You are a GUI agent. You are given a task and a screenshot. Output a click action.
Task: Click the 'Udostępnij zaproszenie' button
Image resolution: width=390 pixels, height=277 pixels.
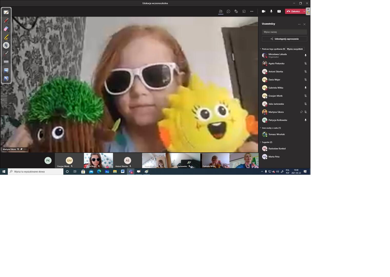pos(284,39)
